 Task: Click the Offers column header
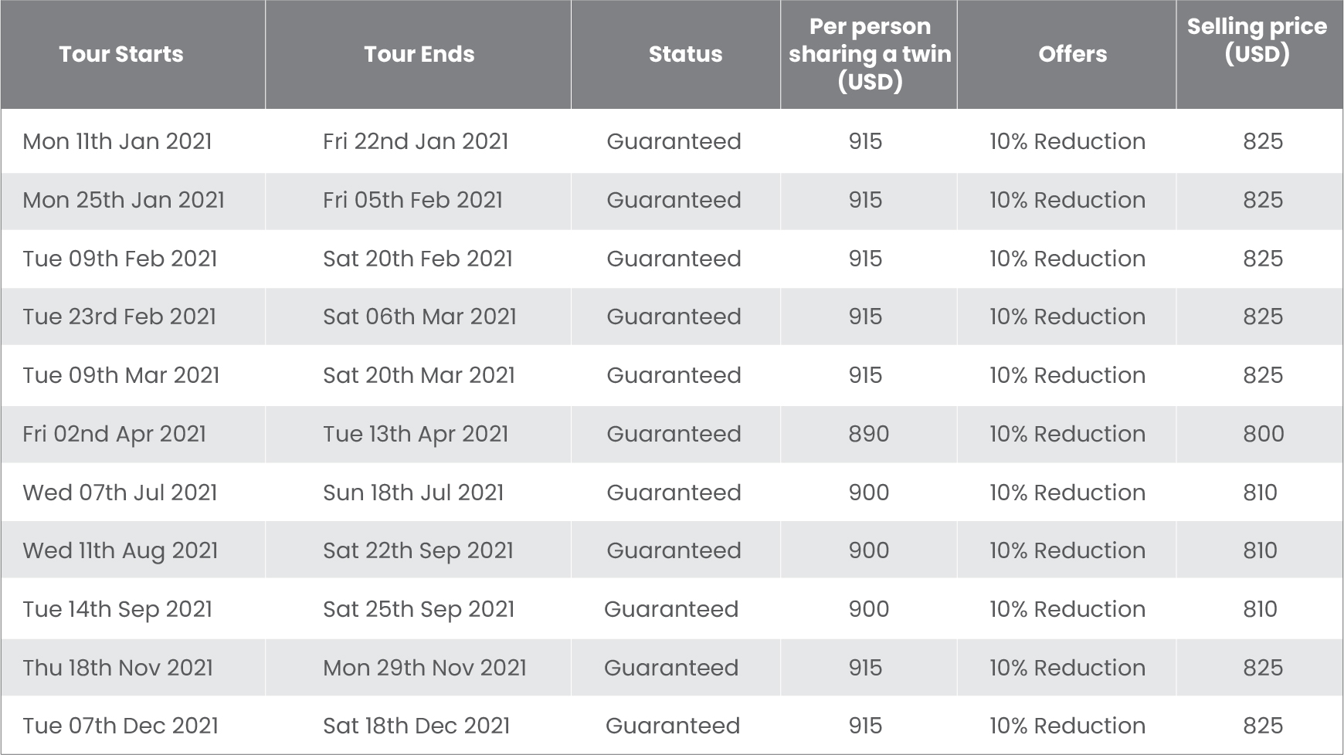1072,54
